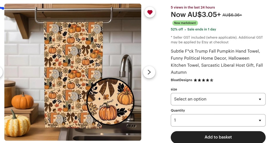Click the star rating beside BloatDesigns
This screenshot has width=267, height=143.
(x=203, y=80)
